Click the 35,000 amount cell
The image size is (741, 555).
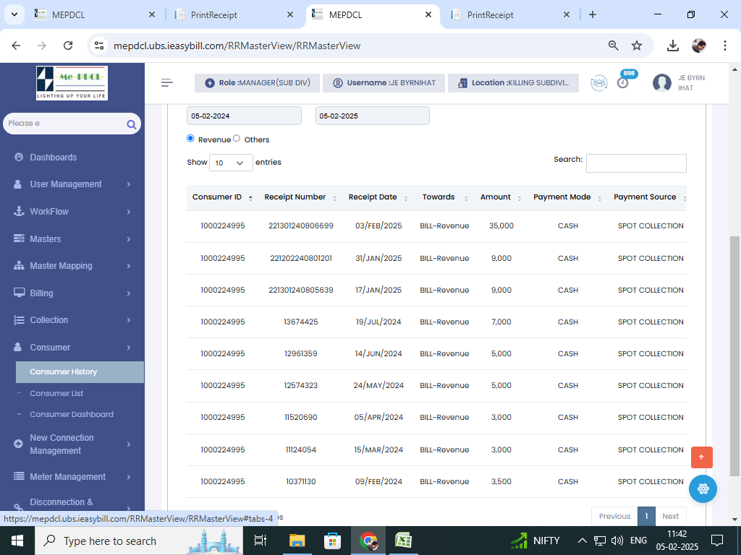[x=501, y=226]
